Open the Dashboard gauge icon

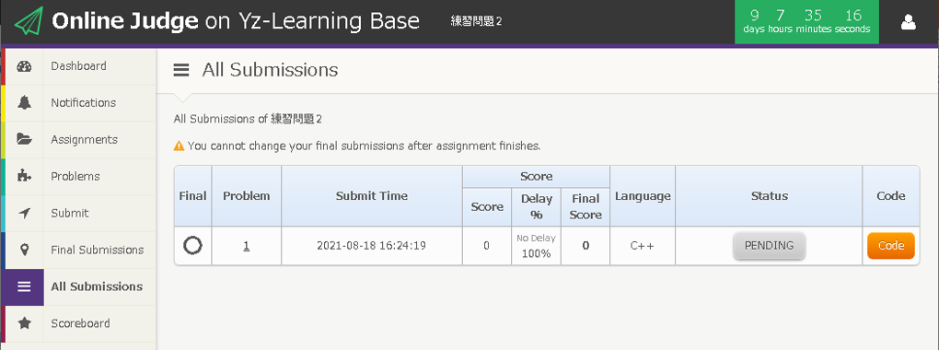click(x=24, y=66)
